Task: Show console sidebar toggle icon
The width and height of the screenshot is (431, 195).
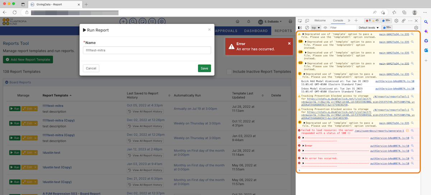Action: coord(300,28)
